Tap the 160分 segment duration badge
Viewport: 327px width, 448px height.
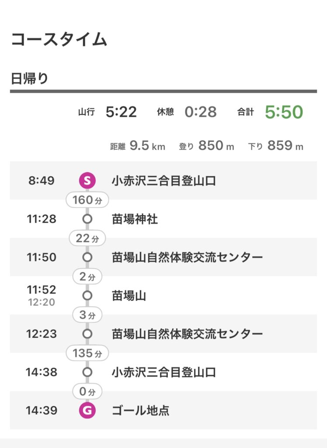pos(87,199)
